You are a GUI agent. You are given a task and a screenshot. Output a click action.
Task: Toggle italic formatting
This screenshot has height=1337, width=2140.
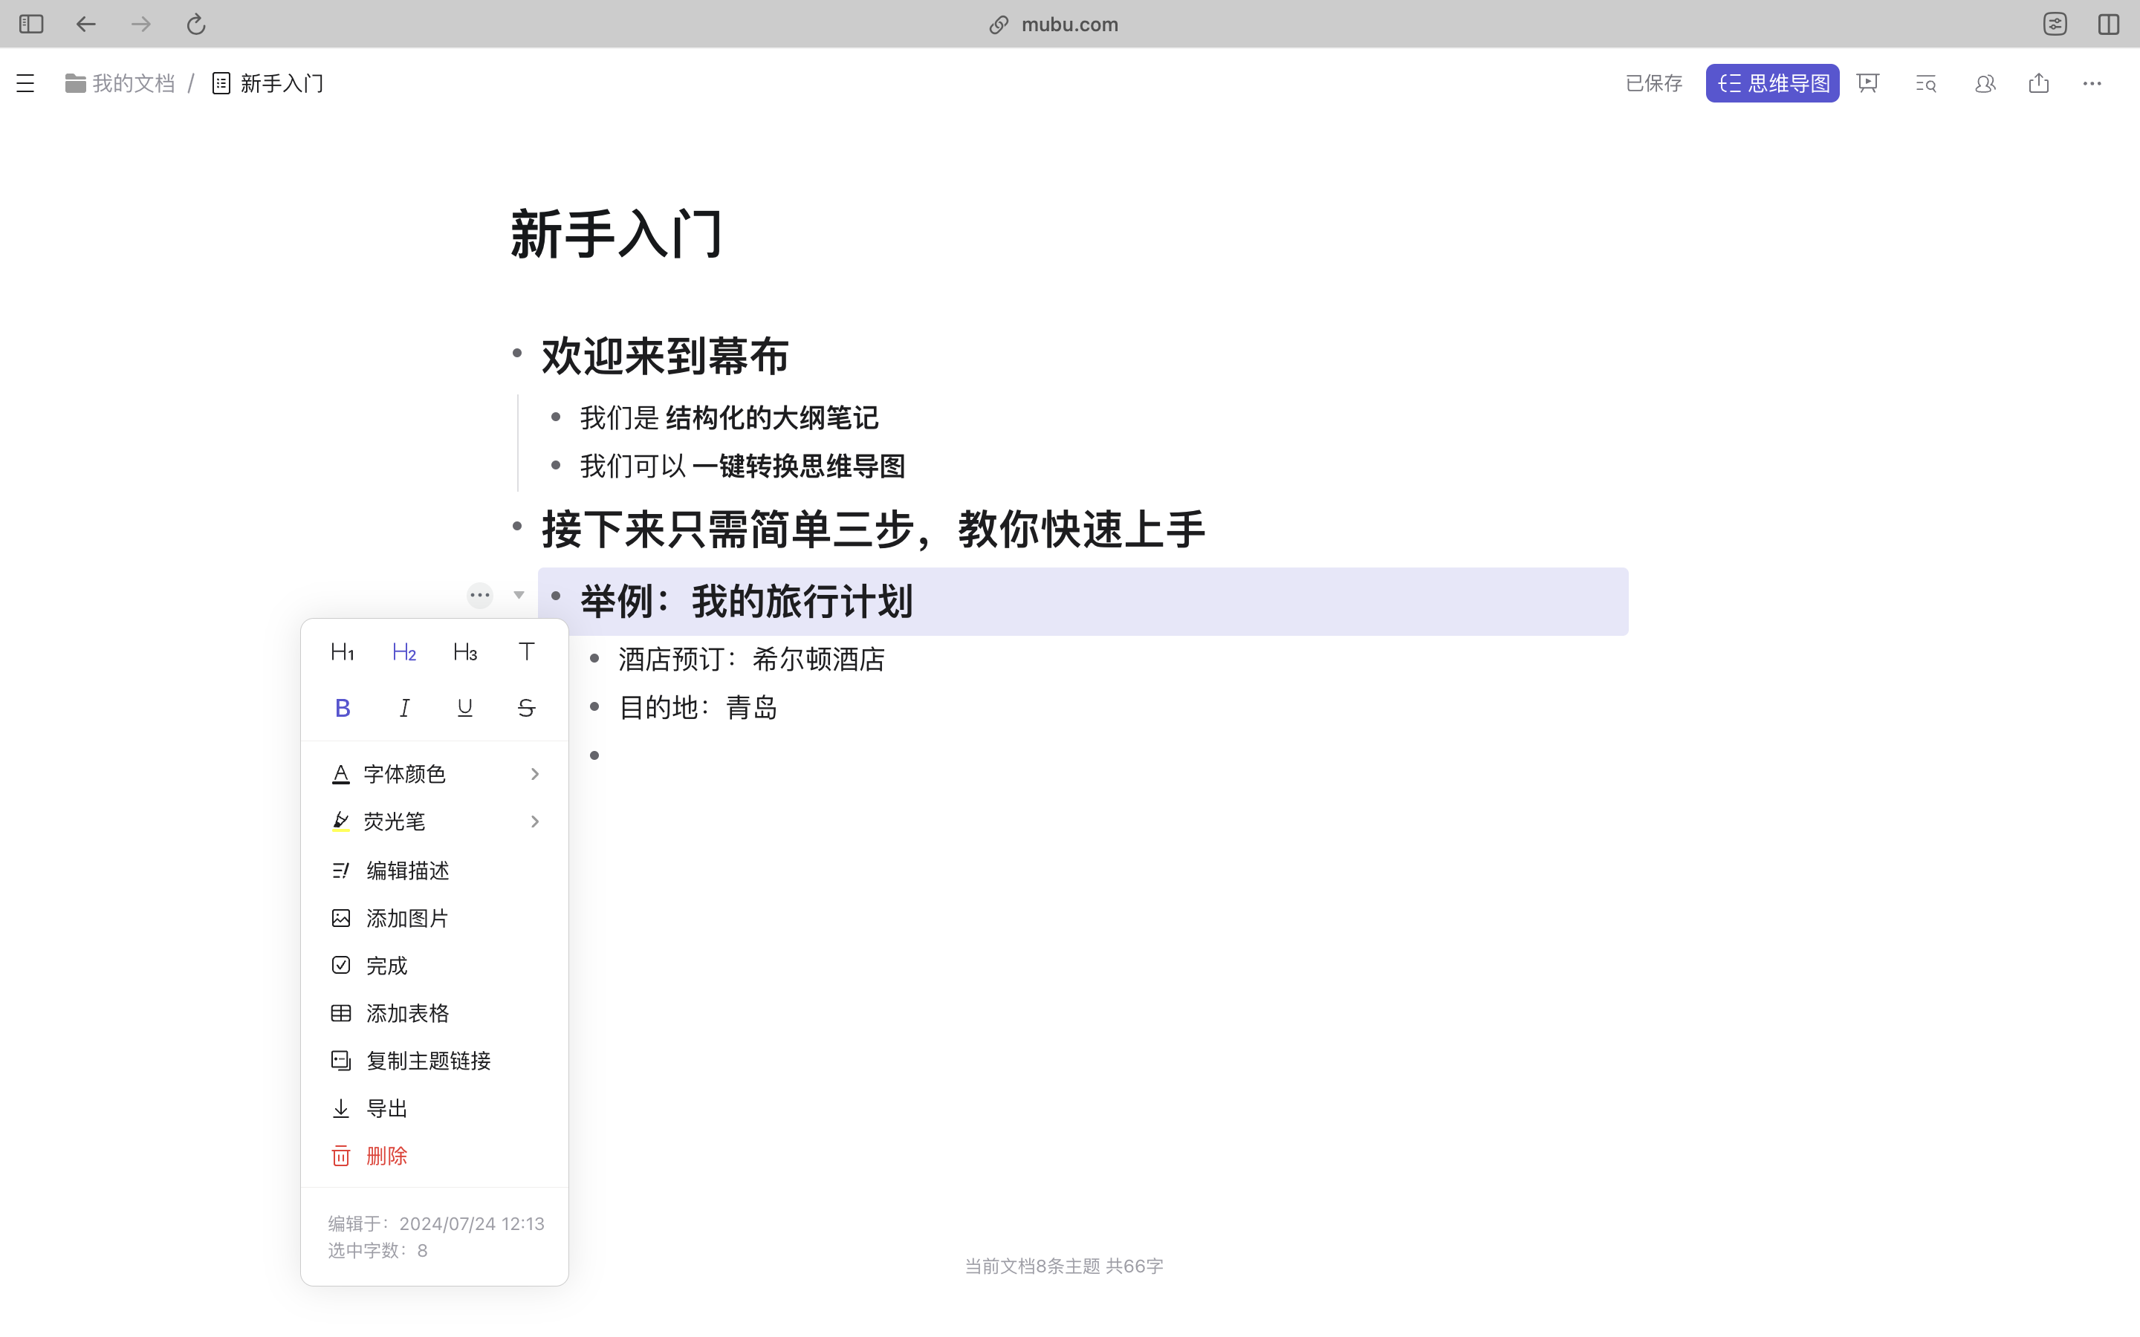tap(404, 707)
